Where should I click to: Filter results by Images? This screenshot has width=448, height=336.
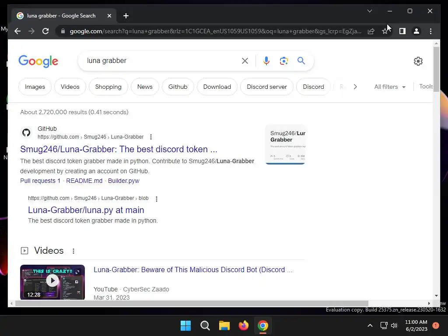[35, 87]
